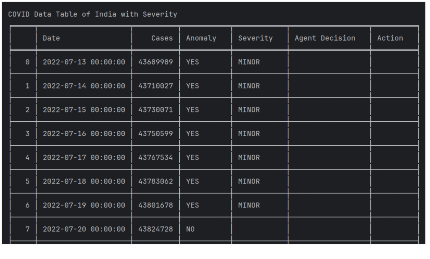The height and width of the screenshot is (259, 430).
Task: Select the cases value 43783062
Action: [x=155, y=182]
